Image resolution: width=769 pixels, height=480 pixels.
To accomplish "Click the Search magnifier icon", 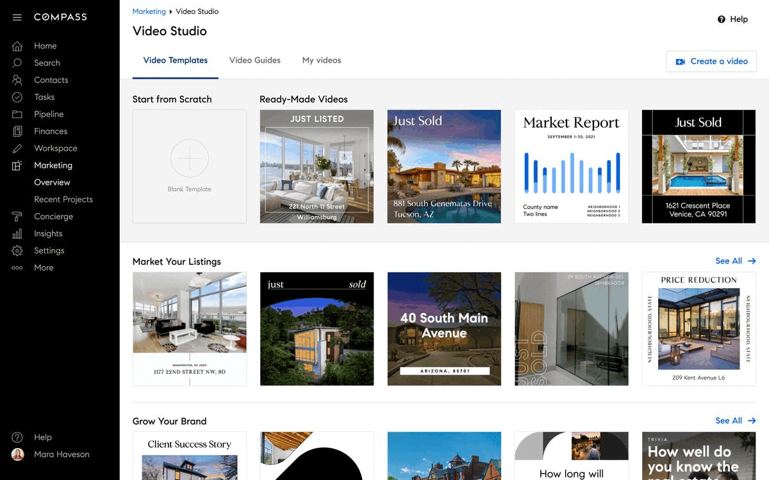I will coord(17,63).
